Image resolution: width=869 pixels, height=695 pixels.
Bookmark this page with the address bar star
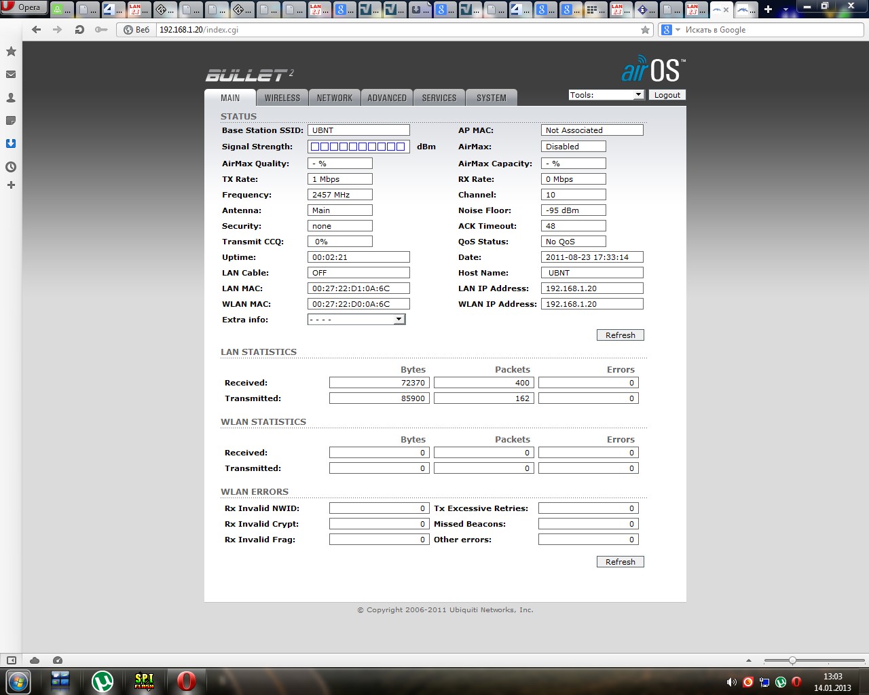click(645, 30)
